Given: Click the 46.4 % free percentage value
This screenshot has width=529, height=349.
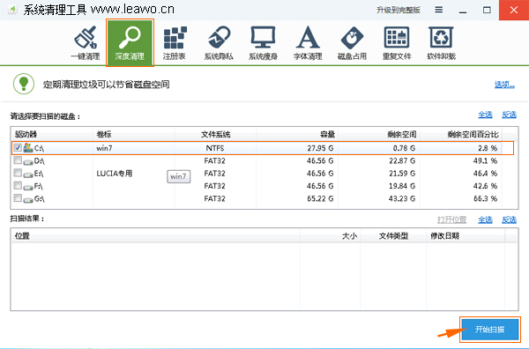Looking at the screenshot, I should [485, 174].
